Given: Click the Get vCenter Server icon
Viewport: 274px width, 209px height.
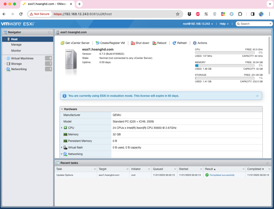Looking at the screenshot, I should click(62, 43).
